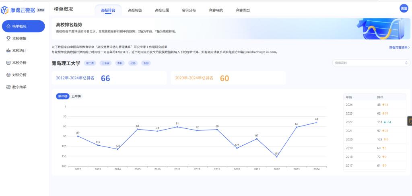Go to the 竞赛导航 tab

(216, 10)
